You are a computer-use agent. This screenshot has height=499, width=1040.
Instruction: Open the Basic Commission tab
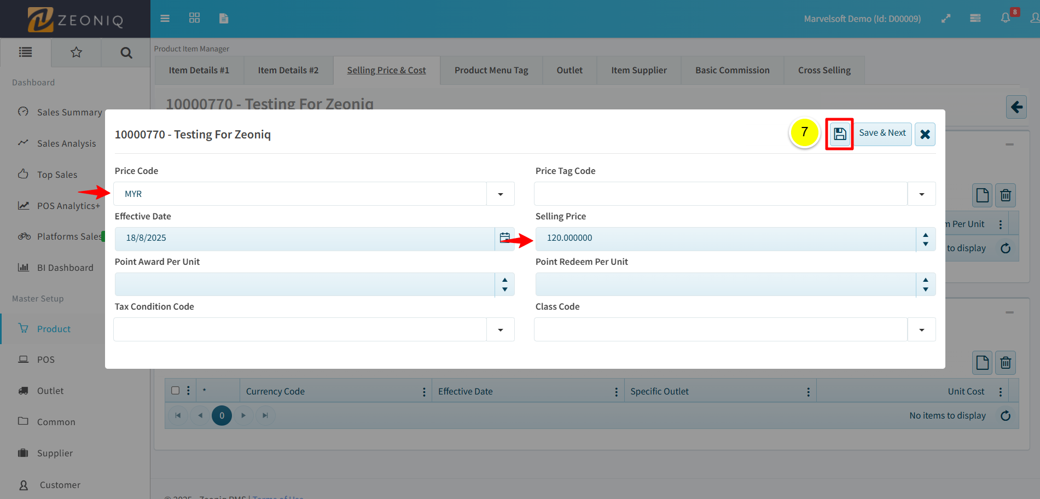(733, 71)
